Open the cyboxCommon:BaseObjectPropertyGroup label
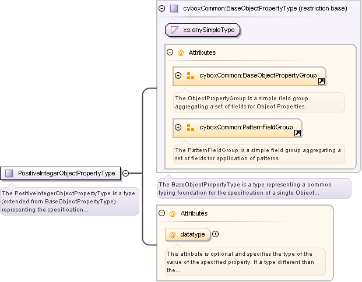Screen dimensions: 362x282 click(258, 76)
